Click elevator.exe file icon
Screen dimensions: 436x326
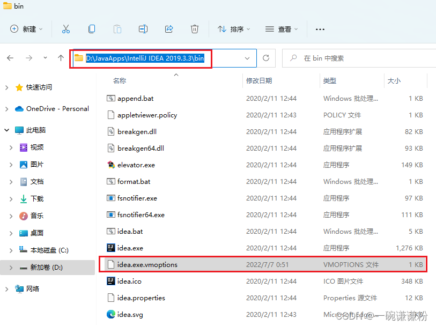click(111, 165)
